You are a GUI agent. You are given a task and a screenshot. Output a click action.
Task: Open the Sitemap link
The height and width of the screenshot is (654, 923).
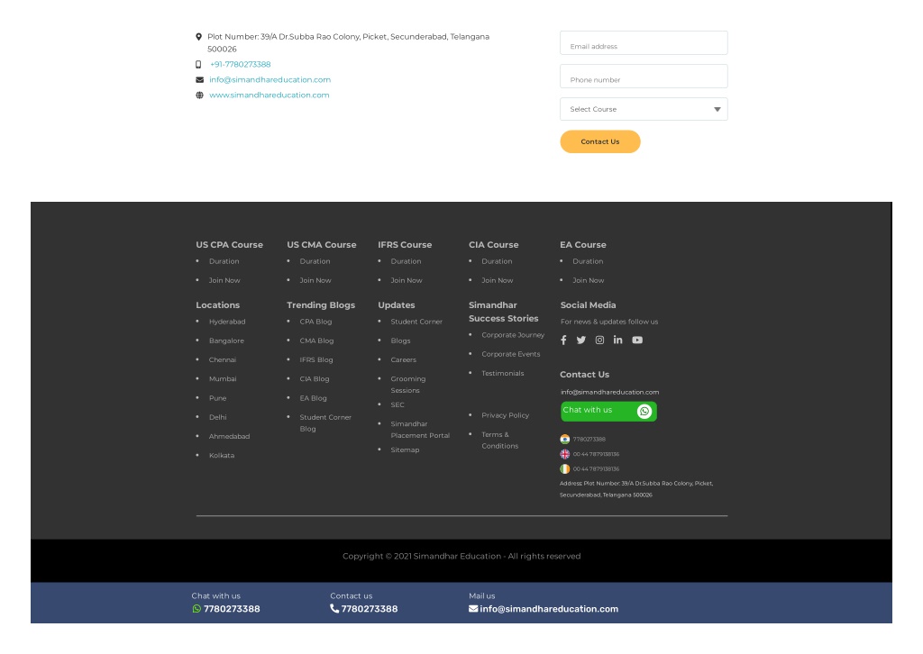405,450
